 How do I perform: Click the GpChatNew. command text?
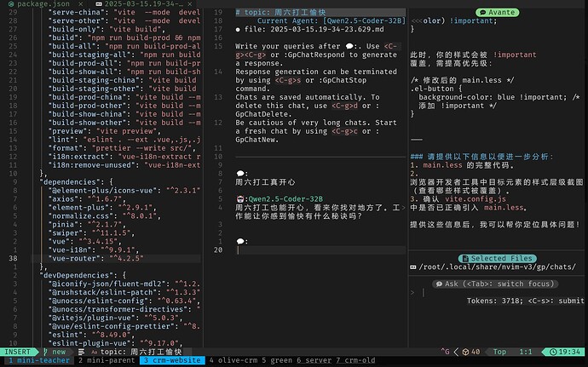coord(257,140)
